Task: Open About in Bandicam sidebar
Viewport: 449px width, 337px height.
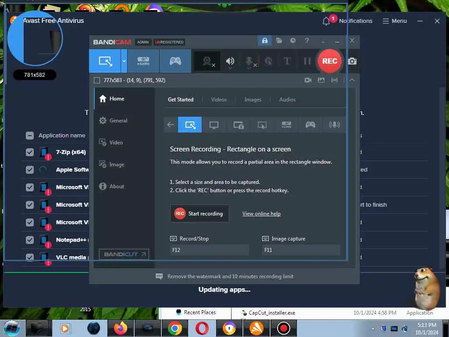Action: 124,186
